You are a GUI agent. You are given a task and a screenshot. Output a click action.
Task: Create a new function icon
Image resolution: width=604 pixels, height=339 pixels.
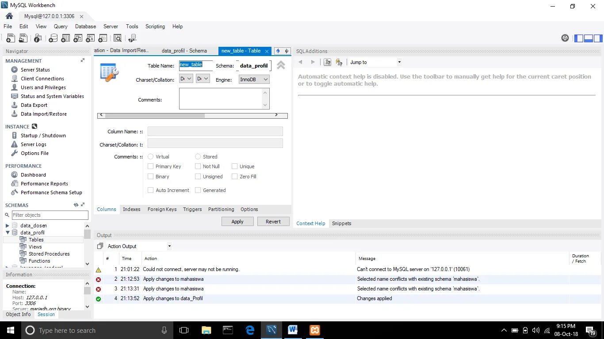[x=103, y=38]
